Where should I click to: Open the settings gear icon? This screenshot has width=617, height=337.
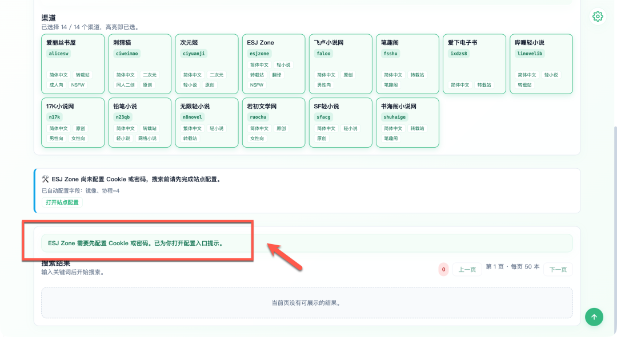pos(598,17)
